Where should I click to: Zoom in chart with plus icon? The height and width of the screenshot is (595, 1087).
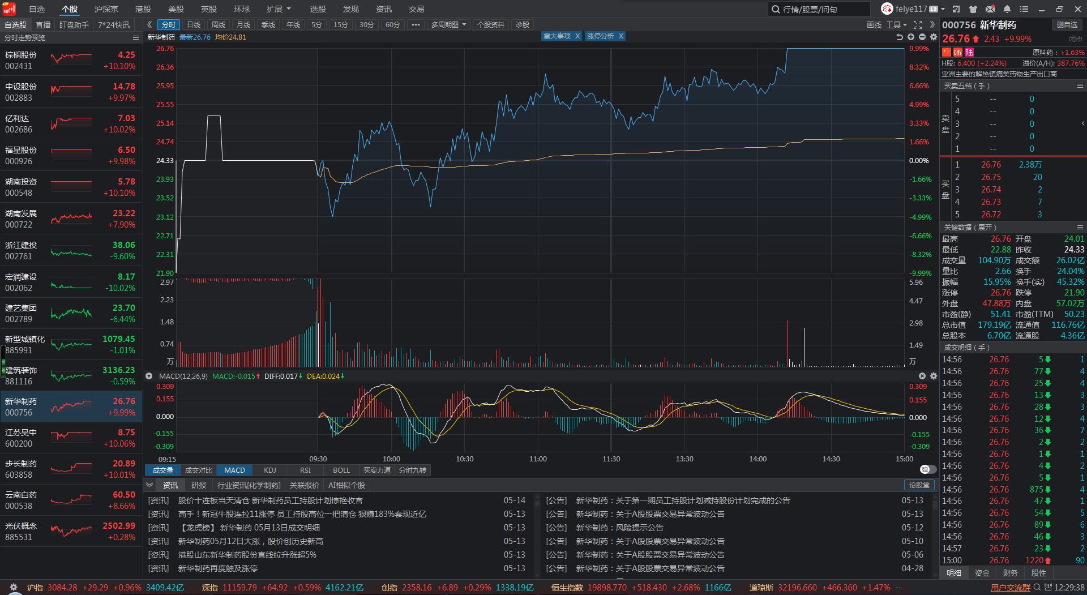[x=911, y=37]
